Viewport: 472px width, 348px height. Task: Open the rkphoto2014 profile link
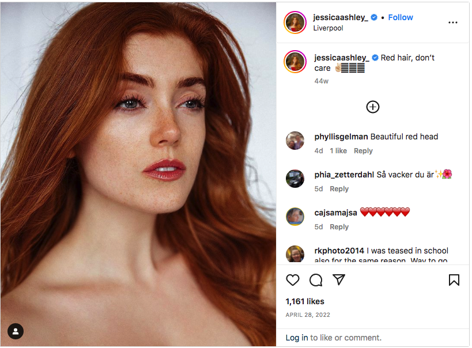(339, 251)
